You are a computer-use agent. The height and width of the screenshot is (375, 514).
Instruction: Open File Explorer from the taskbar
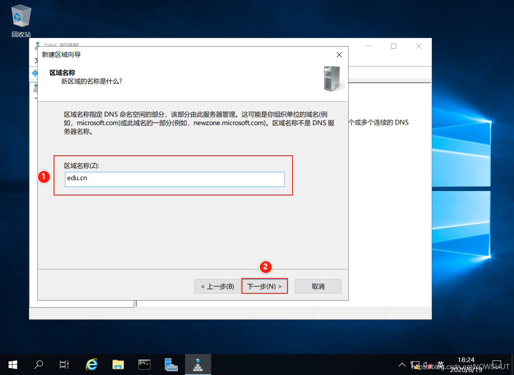(118, 364)
